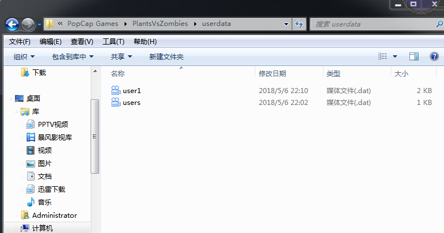Open recent pages dropdown beside Forward arrow
444x233 pixels.
(x=40, y=25)
